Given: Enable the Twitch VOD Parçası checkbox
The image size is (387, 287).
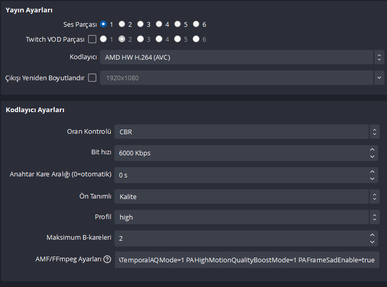Looking at the screenshot, I should pos(92,39).
